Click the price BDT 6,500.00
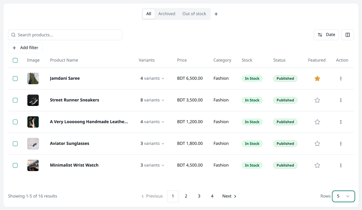362x210 pixels. click(x=190, y=79)
